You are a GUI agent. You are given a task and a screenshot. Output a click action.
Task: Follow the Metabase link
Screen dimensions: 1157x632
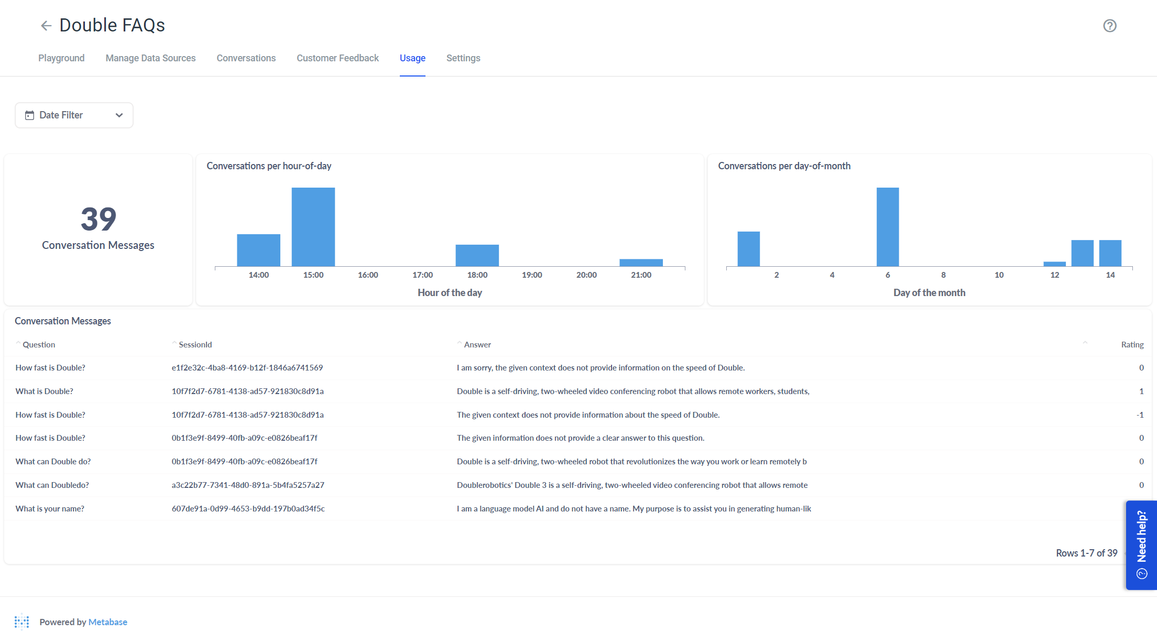[108, 622]
